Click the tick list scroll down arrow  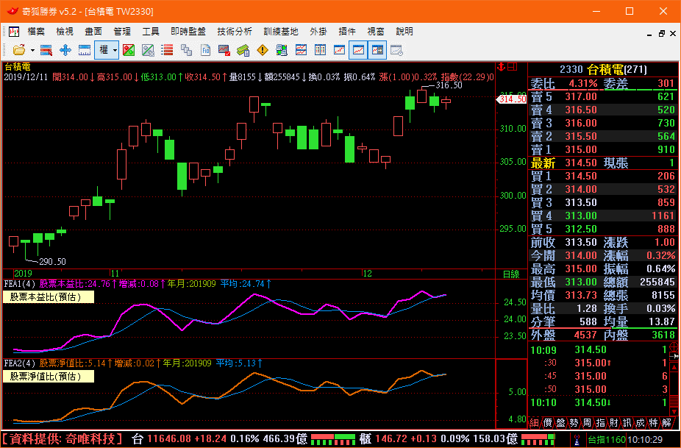pos(674,410)
